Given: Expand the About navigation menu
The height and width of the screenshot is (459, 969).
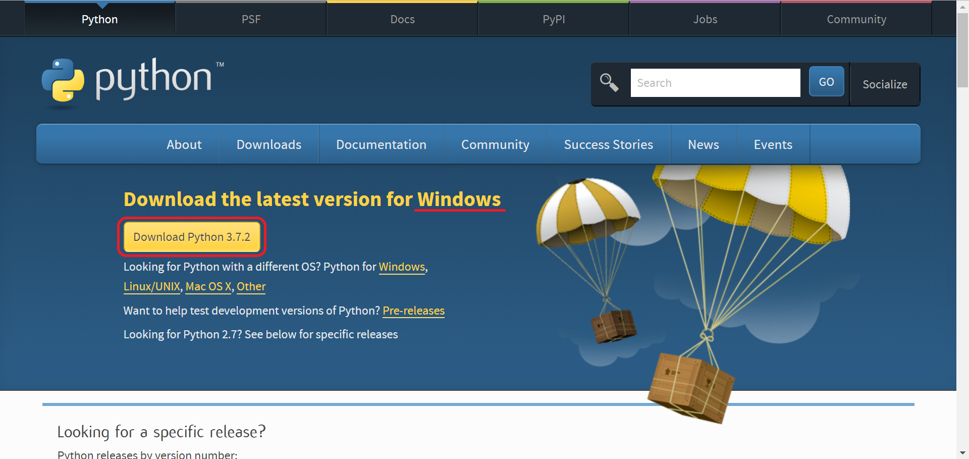Looking at the screenshot, I should [x=184, y=144].
